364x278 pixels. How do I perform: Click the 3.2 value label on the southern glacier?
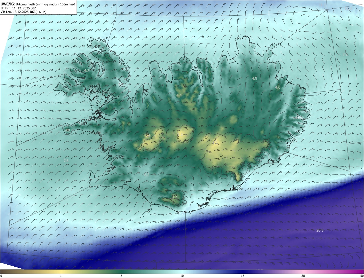[174, 197]
